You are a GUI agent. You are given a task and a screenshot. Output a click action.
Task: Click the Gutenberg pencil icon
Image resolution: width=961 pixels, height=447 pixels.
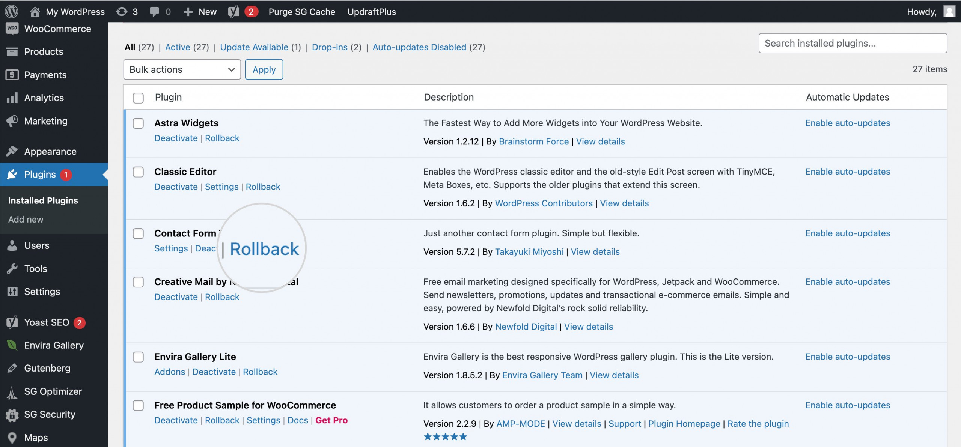[12, 368]
